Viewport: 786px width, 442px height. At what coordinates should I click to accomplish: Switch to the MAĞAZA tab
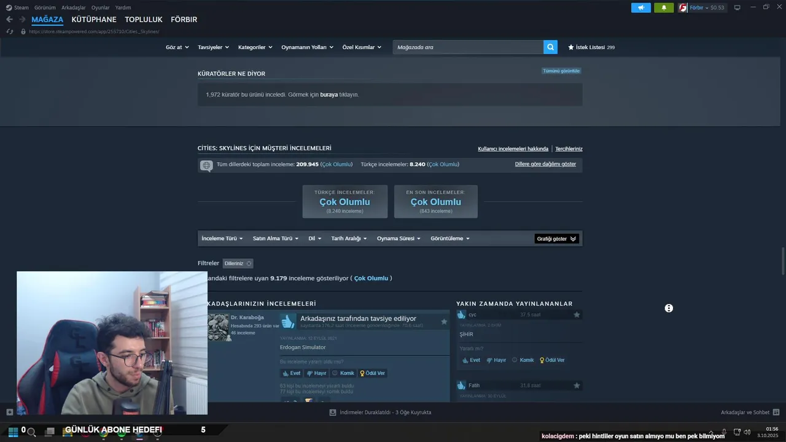point(47,20)
